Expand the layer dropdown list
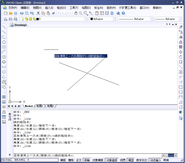Image resolution: width=185 pixels, height=163 pixels. pyautogui.click(x=86, y=19)
